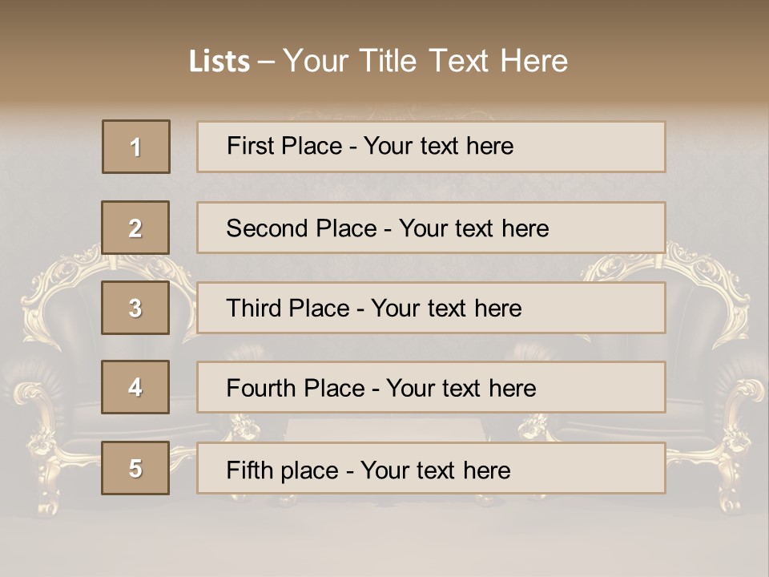The width and height of the screenshot is (769, 577).
Task: Select the Second Place text box
Action: pos(431,228)
